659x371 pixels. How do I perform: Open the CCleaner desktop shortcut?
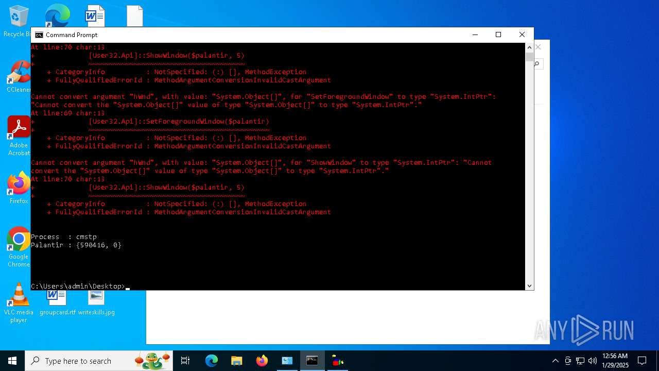tap(19, 76)
